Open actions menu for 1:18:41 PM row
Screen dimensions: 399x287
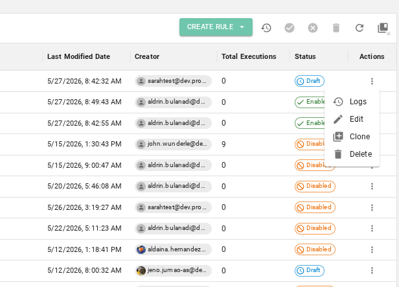point(372,249)
